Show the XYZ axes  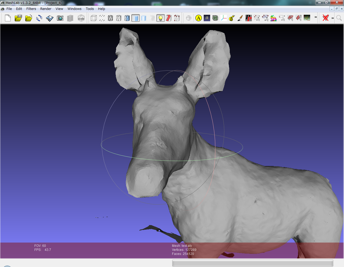pyautogui.click(x=224, y=18)
